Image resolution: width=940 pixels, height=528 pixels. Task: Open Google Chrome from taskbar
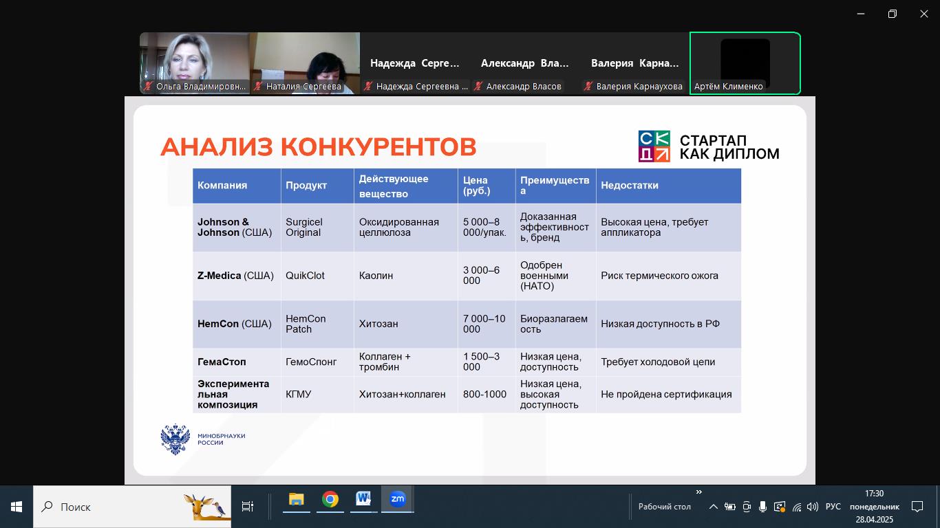coord(330,500)
